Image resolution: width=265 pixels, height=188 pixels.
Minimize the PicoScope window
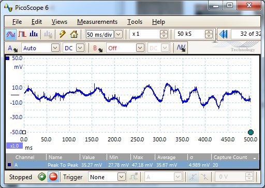(x=216, y=6)
